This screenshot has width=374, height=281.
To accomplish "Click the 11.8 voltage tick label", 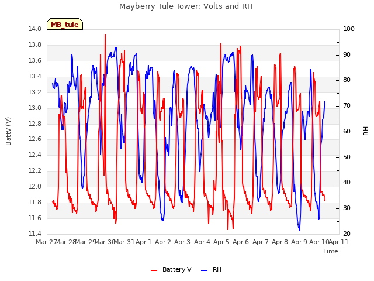I will point(34,202).
